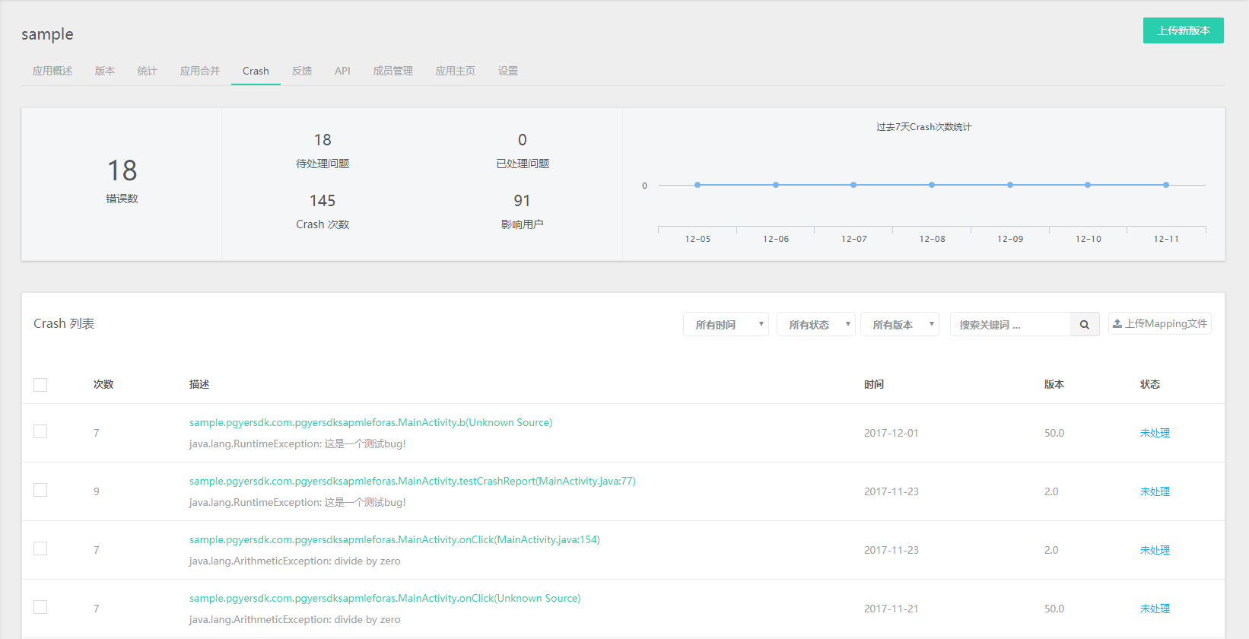
Task: Open the 所有版本 version dropdown
Action: point(899,325)
